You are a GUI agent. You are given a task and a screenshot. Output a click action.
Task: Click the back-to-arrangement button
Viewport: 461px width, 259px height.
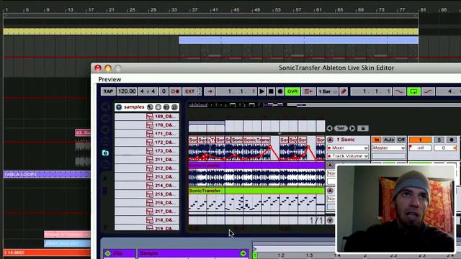[x=308, y=91]
